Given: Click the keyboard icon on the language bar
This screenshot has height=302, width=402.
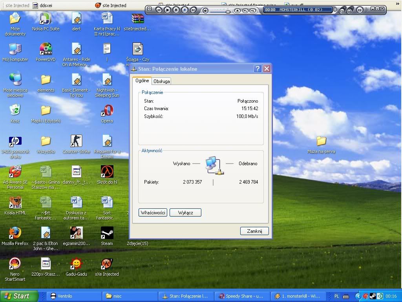Looking at the screenshot, I should click(346, 296).
